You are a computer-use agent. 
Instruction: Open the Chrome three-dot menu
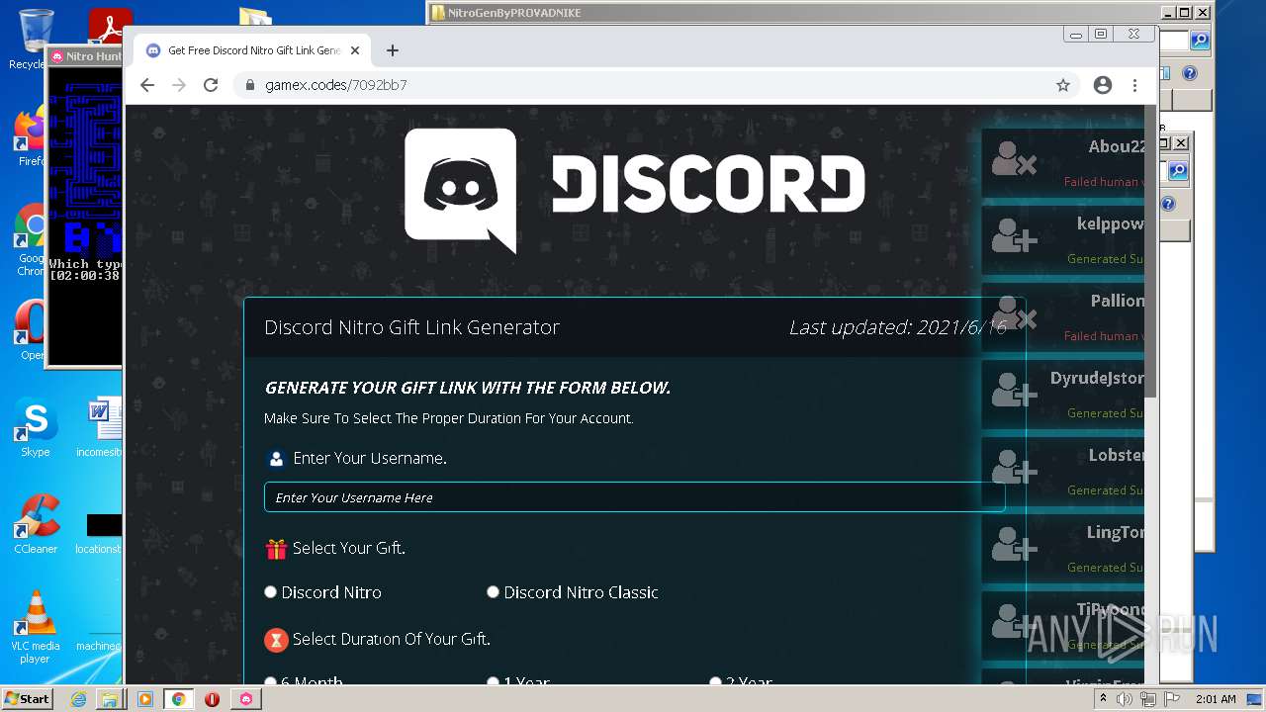1134,85
